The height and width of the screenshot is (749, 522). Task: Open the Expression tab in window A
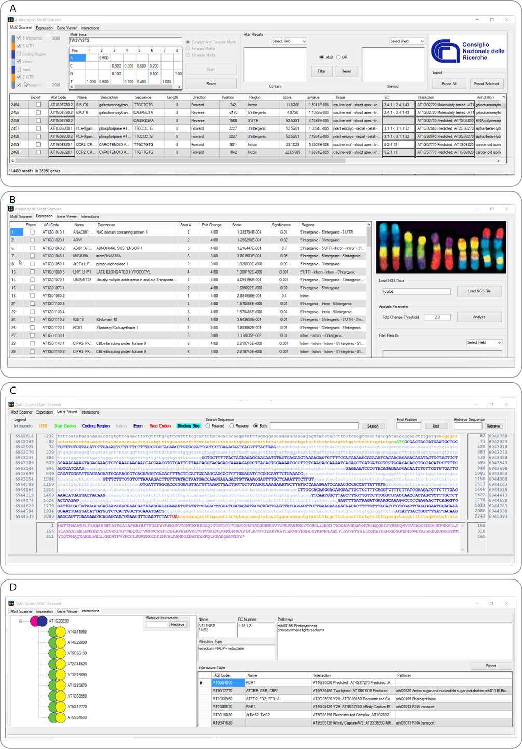click(44, 28)
